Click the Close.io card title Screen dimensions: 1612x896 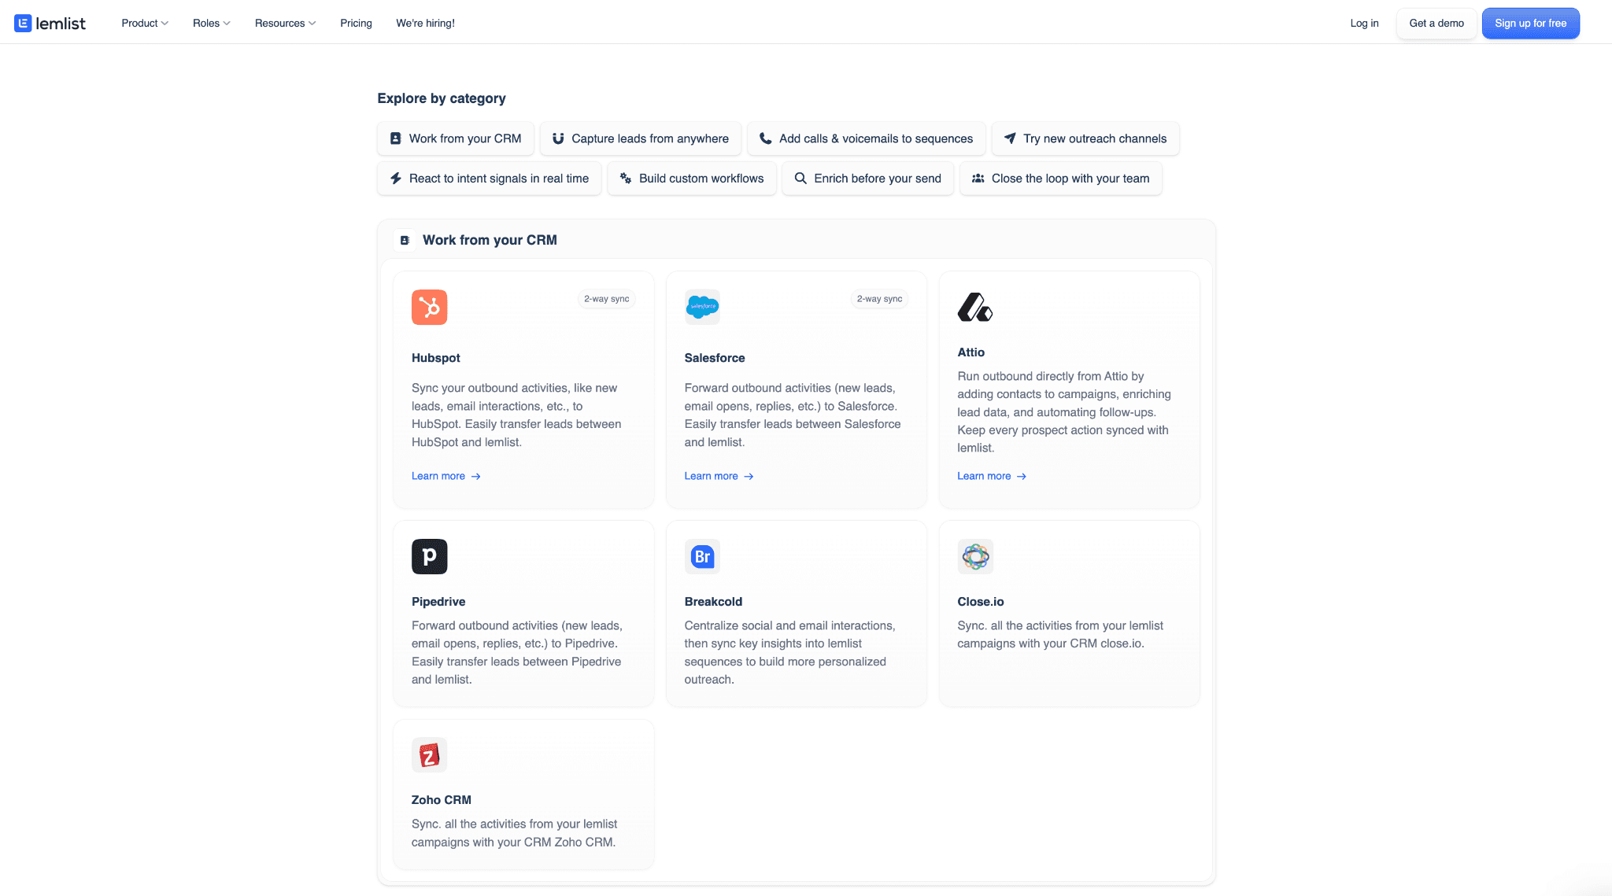(981, 602)
